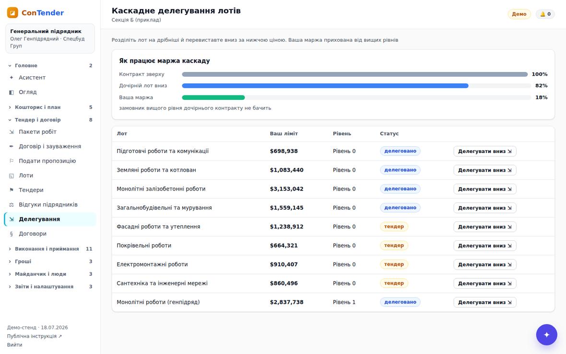This screenshot has height=354, width=566.
Task: Click the Демо badge
Action: (x=519, y=14)
